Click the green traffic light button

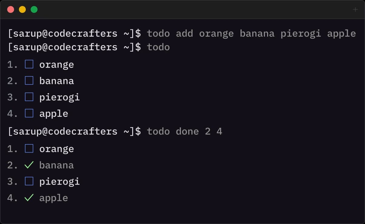click(x=34, y=9)
